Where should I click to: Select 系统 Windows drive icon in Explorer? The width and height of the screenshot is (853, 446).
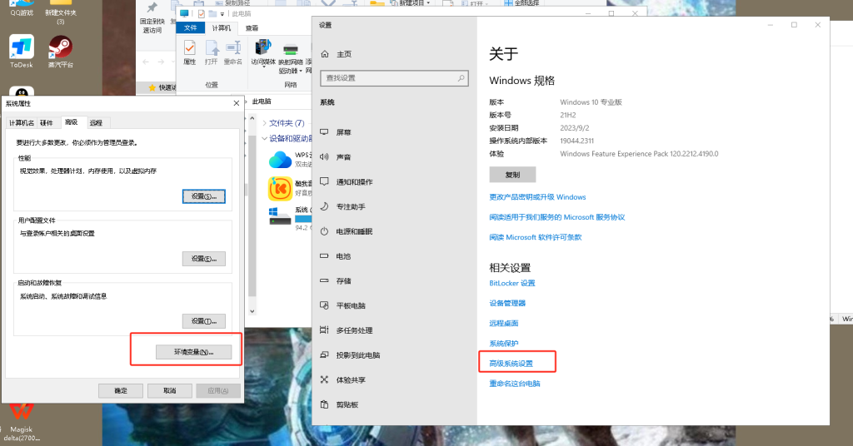(x=280, y=216)
